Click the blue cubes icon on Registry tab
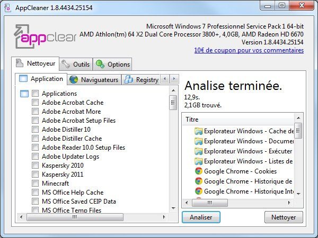This screenshot has width=318, height=238. (x=129, y=79)
